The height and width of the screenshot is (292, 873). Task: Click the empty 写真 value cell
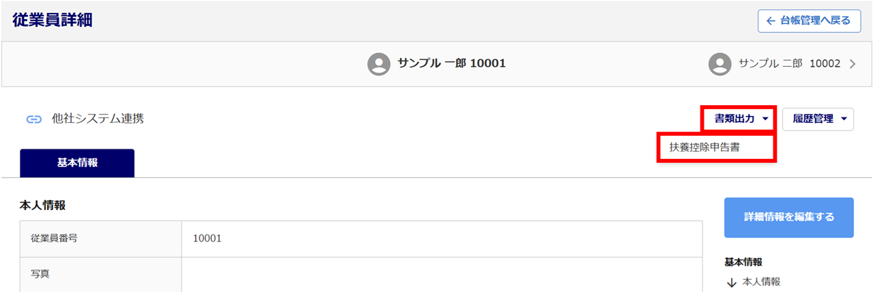(x=441, y=274)
